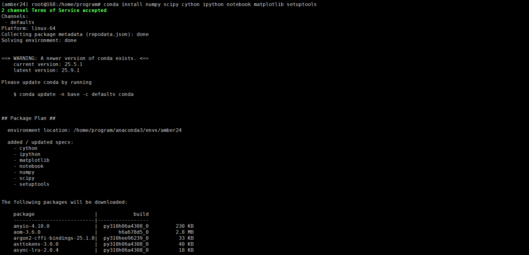Click 'Collecting package metadata (repodata.json): done'
529x255 pixels.
point(75,34)
